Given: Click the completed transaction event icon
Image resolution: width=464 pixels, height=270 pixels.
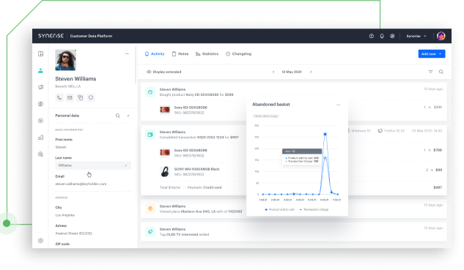Looking at the screenshot, I should coord(150,135).
